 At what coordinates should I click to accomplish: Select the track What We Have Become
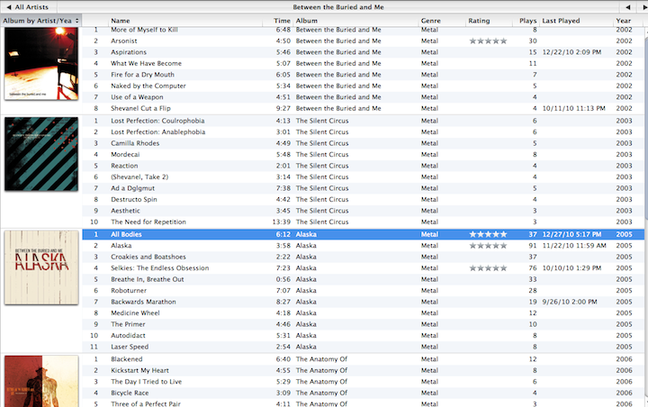click(x=146, y=63)
